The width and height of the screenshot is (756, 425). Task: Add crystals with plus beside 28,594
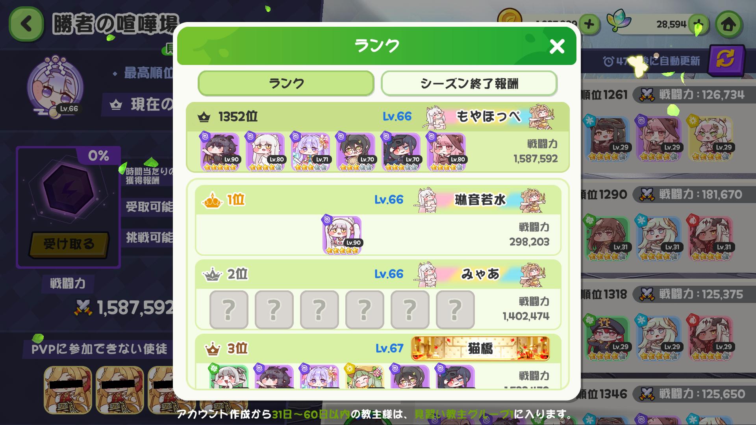[x=699, y=24]
